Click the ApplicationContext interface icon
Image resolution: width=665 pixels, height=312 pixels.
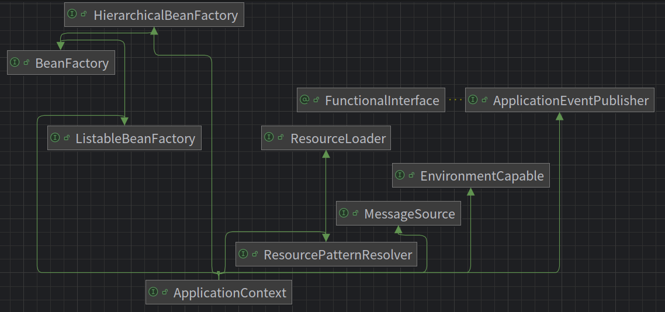tap(154, 292)
